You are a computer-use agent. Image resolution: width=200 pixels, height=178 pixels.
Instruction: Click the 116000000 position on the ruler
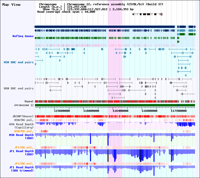pos(91,111)
